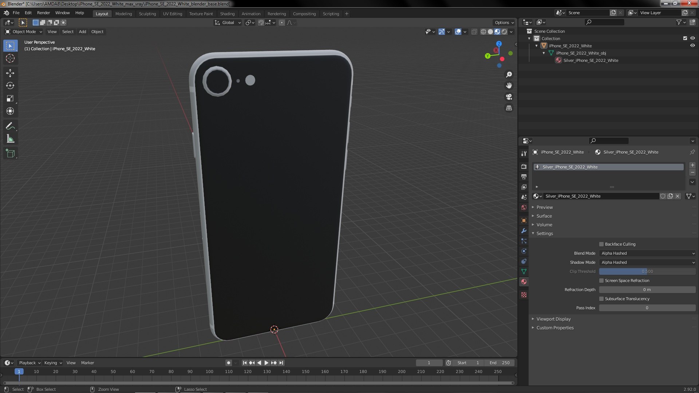Viewport: 699px width, 393px height.
Task: Remove the material slot
Action: tap(692, 172)
